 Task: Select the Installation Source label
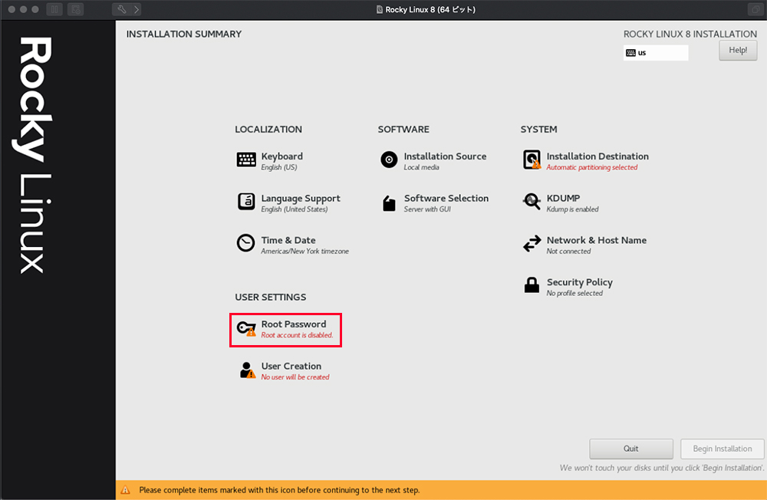[445, 156]
